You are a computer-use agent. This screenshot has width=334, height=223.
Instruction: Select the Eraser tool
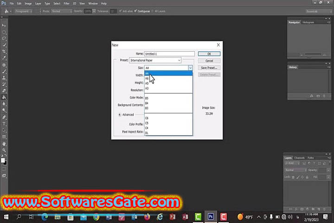tap(4, 91)
